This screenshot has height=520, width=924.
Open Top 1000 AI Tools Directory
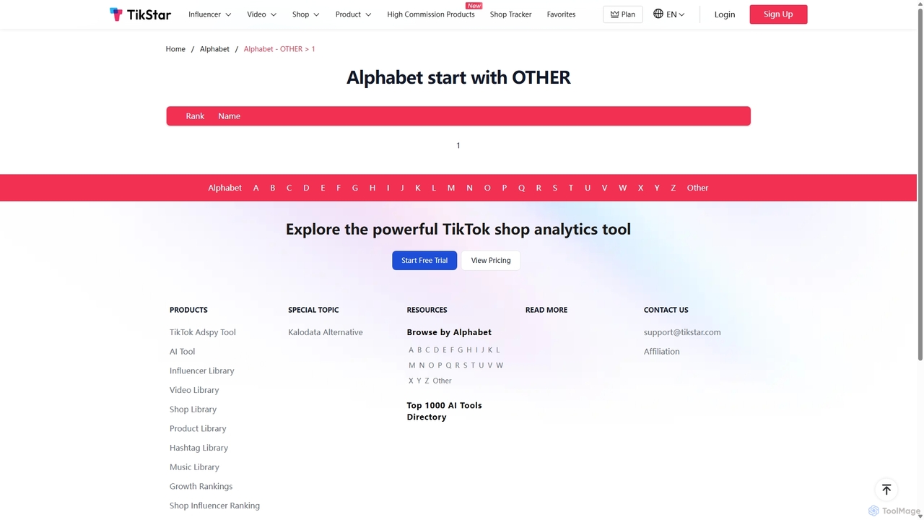pos(445,411)
